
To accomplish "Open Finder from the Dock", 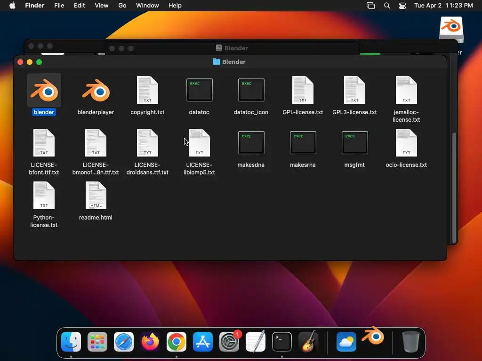I will coord(71,341).
